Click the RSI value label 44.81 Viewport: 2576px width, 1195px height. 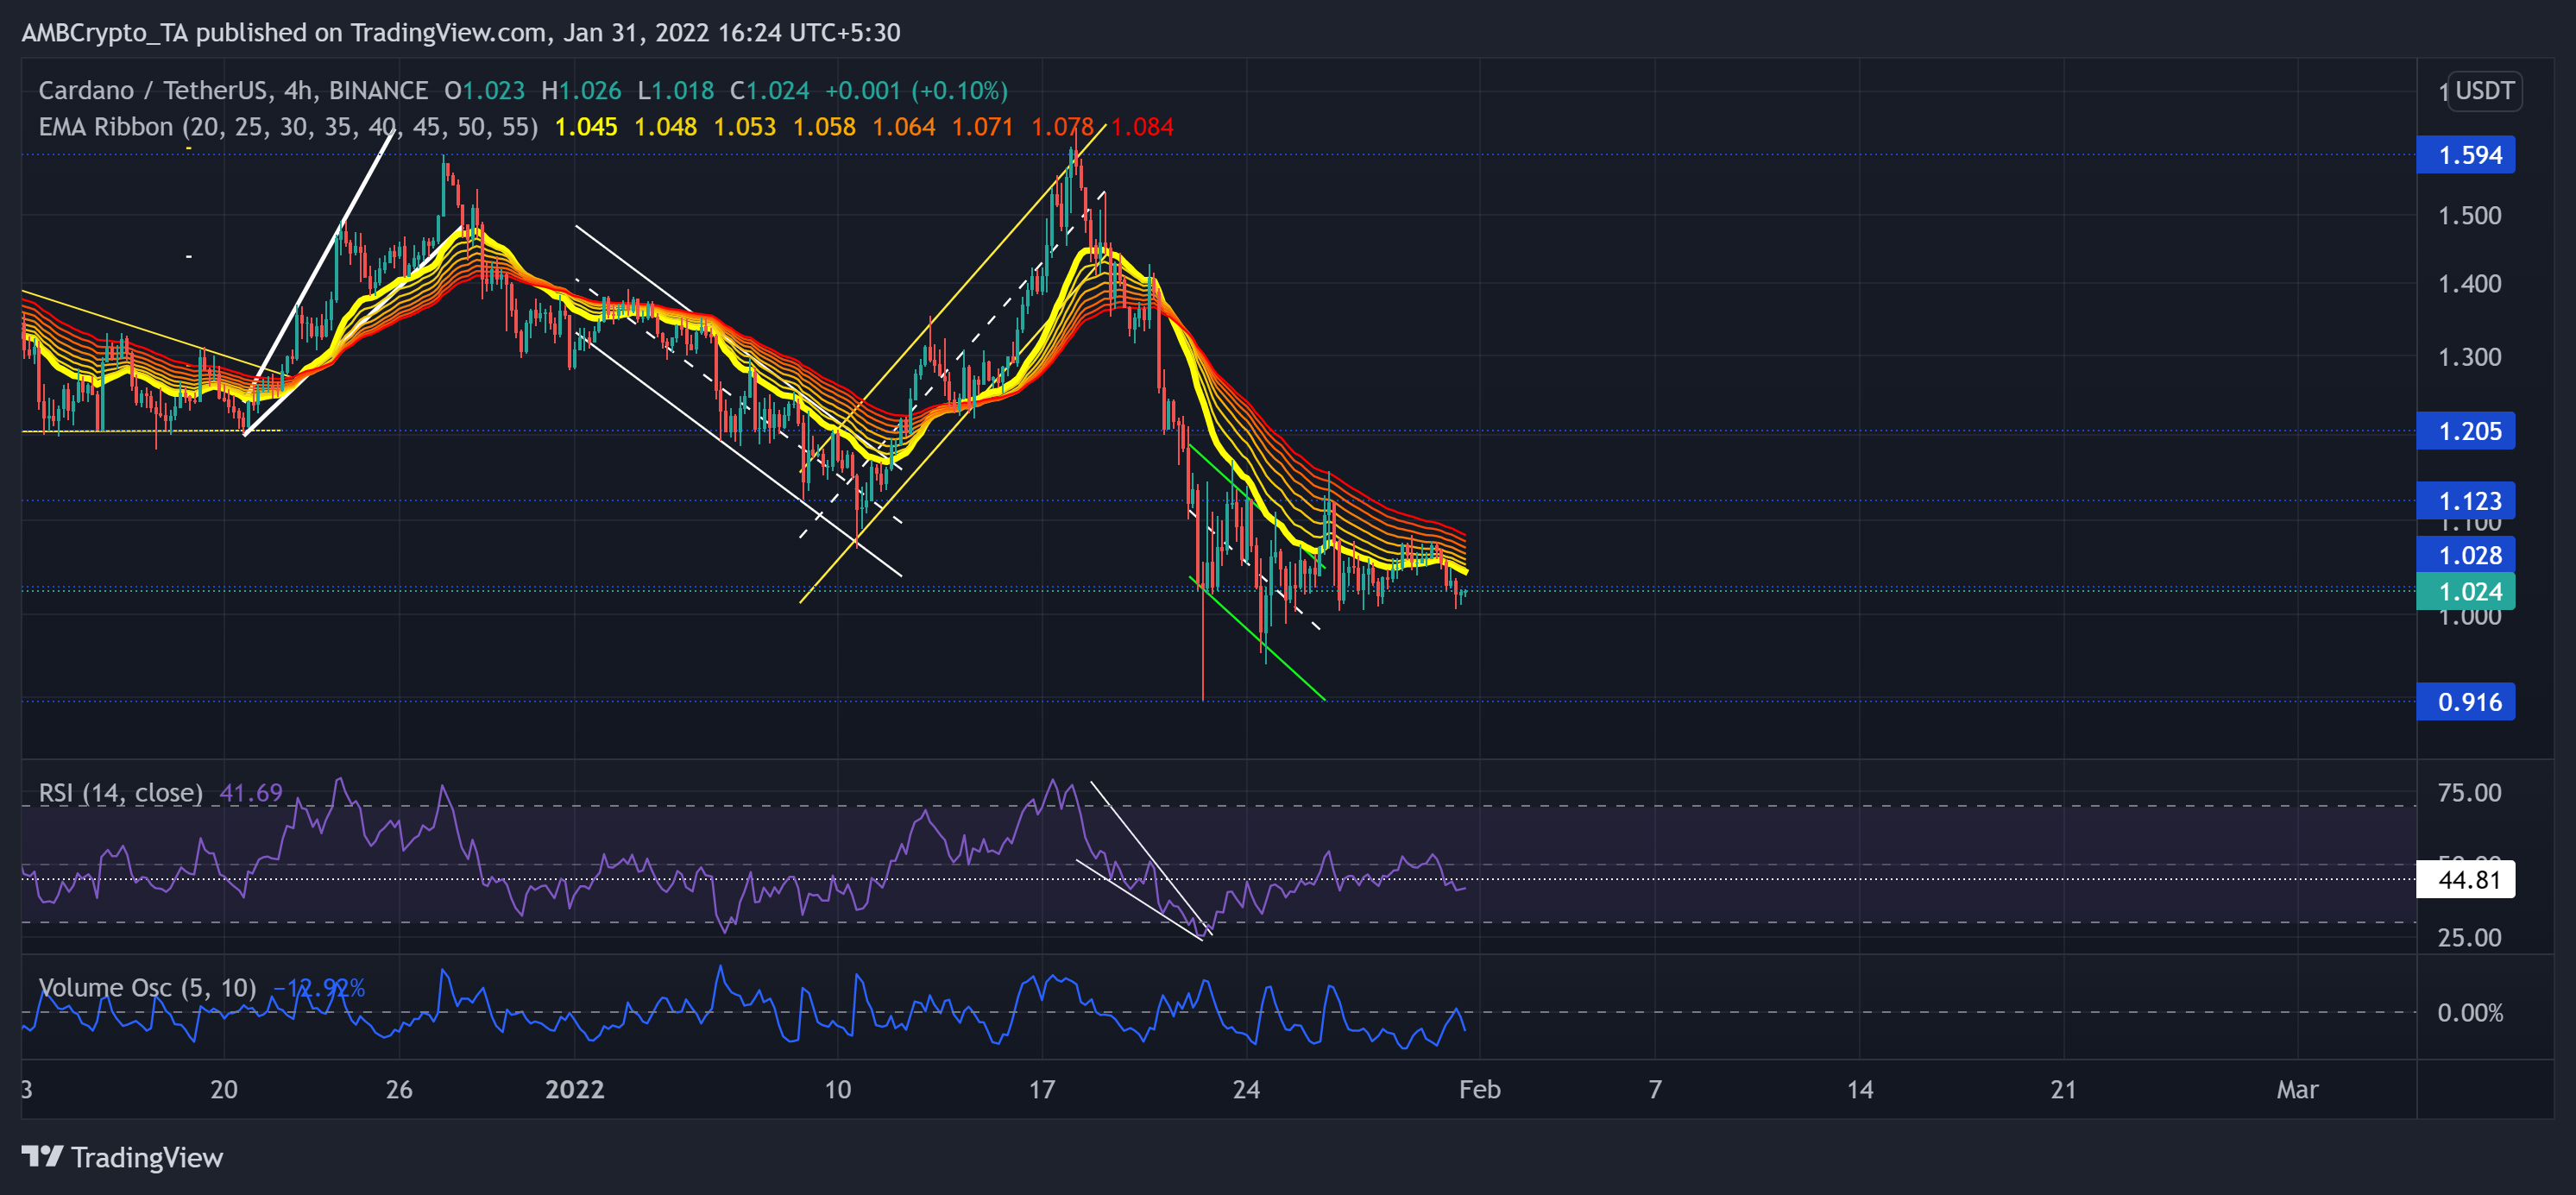coord(2465,879)
